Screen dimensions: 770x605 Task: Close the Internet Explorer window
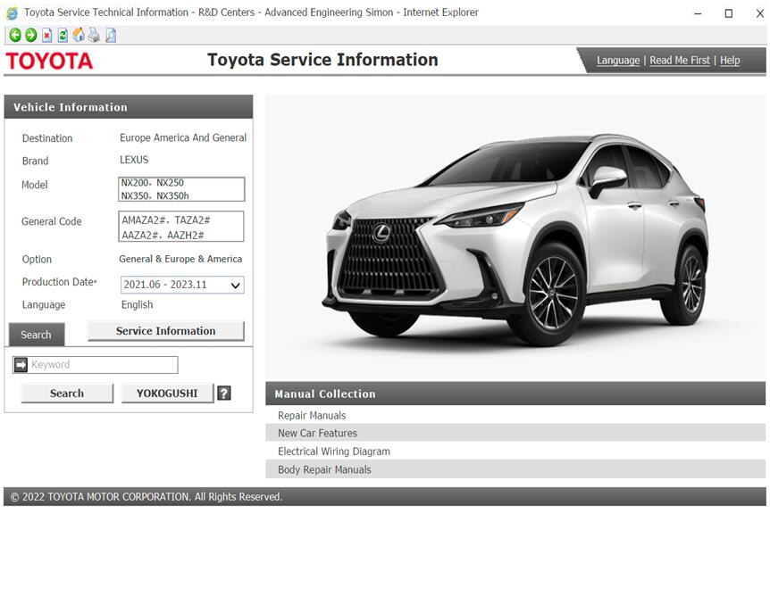click(x=759, y=13)
